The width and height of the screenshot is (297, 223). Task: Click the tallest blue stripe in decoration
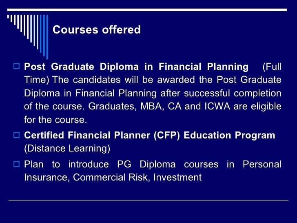(x=47, y=37)
